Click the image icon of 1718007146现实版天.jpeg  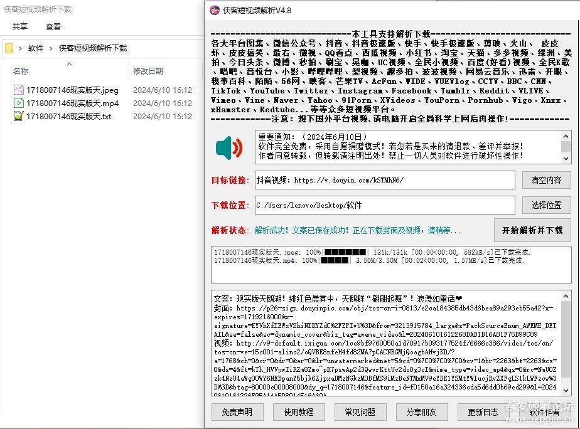19,90
